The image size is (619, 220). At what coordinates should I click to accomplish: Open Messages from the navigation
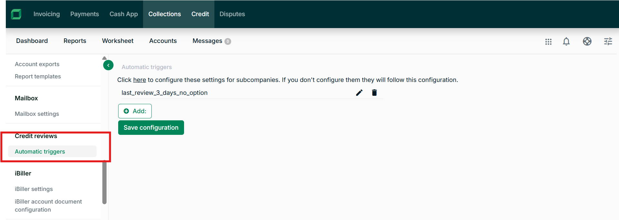[x=207, y=41]
